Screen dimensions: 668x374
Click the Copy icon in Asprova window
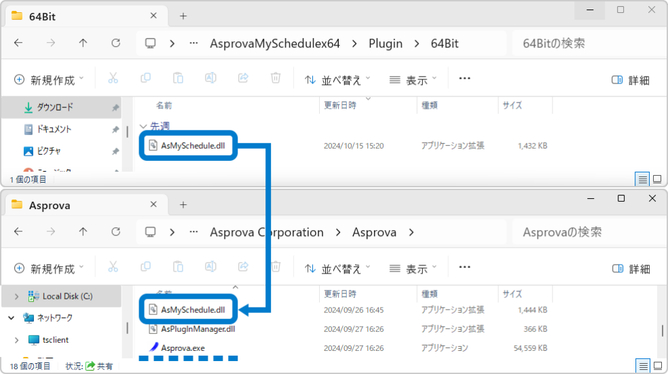146,267
